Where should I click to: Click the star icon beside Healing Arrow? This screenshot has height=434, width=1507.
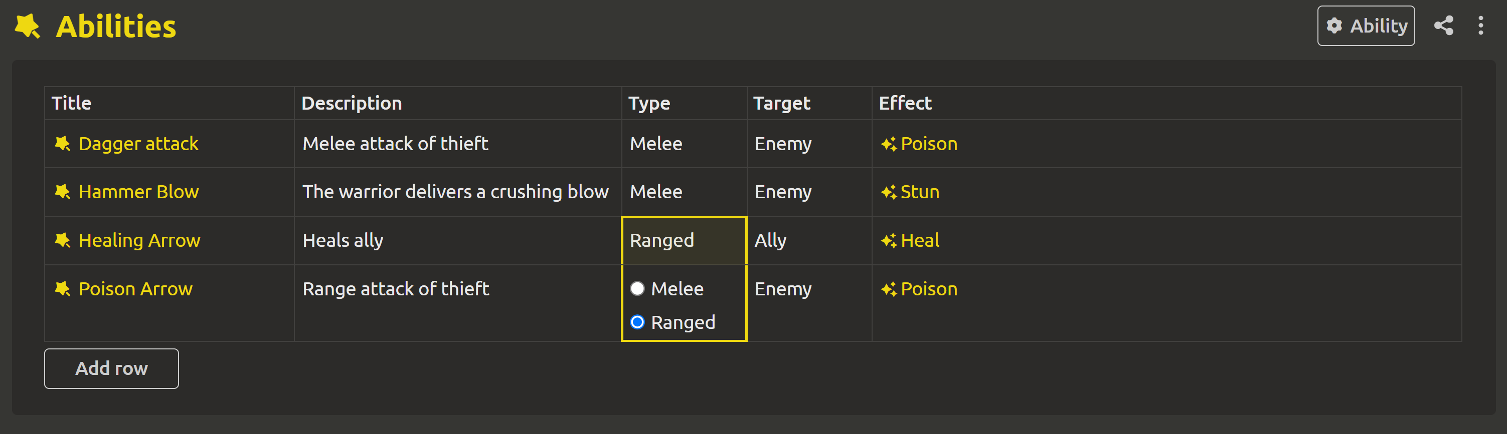click(x=63, y=240)
